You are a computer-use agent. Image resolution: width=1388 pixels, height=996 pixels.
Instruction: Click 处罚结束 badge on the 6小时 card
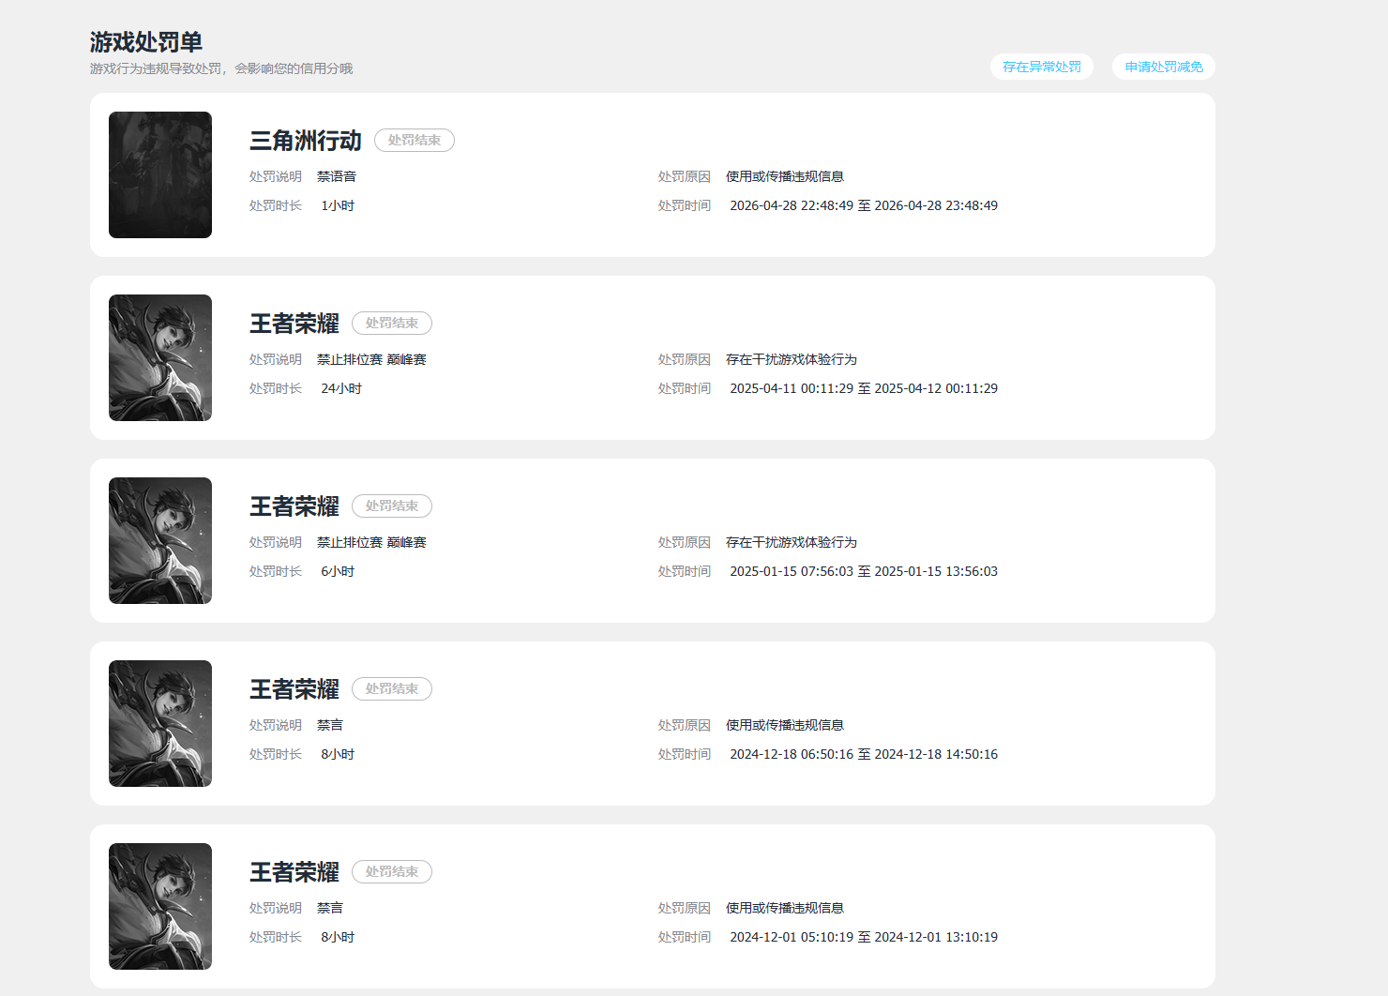click(x=392, y=506)
